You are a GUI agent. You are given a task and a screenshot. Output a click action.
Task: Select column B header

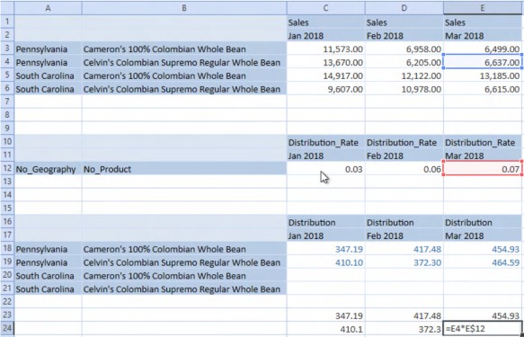(183, 8)
